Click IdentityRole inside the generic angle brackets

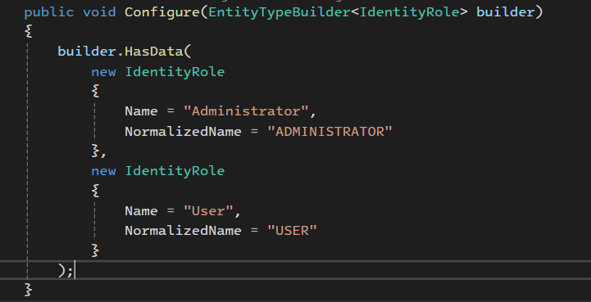409,12
